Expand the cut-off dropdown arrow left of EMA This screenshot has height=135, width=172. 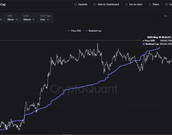coord(1,20)
